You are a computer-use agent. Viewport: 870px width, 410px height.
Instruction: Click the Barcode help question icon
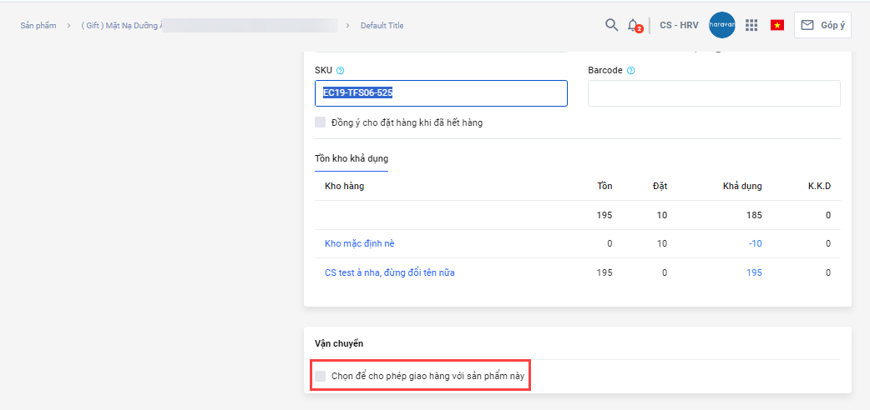pos(630,71)
